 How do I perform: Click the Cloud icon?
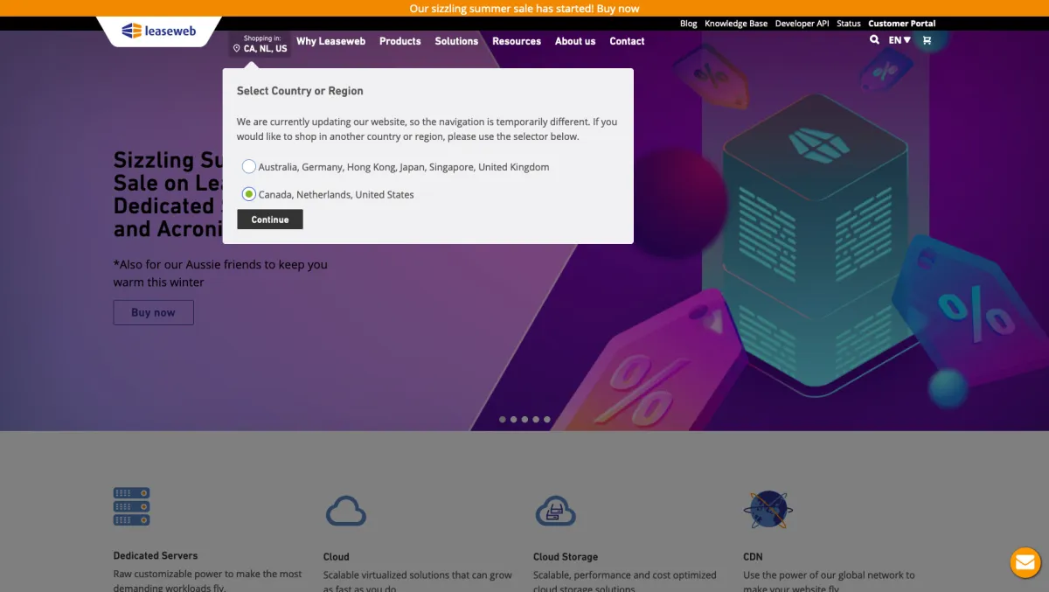(345, 511)
